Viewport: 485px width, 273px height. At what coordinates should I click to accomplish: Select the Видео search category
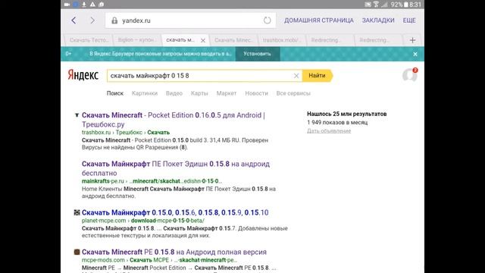[x=174, y=93]
